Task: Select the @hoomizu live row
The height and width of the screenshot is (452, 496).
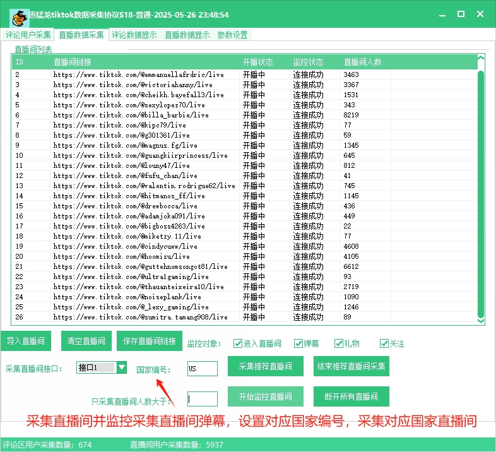Action: [244, 257]
